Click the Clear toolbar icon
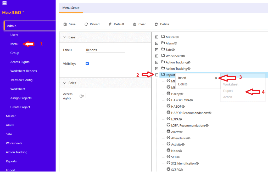The height and width of the screenshot is (174, 268). click(x=135, y=24)
